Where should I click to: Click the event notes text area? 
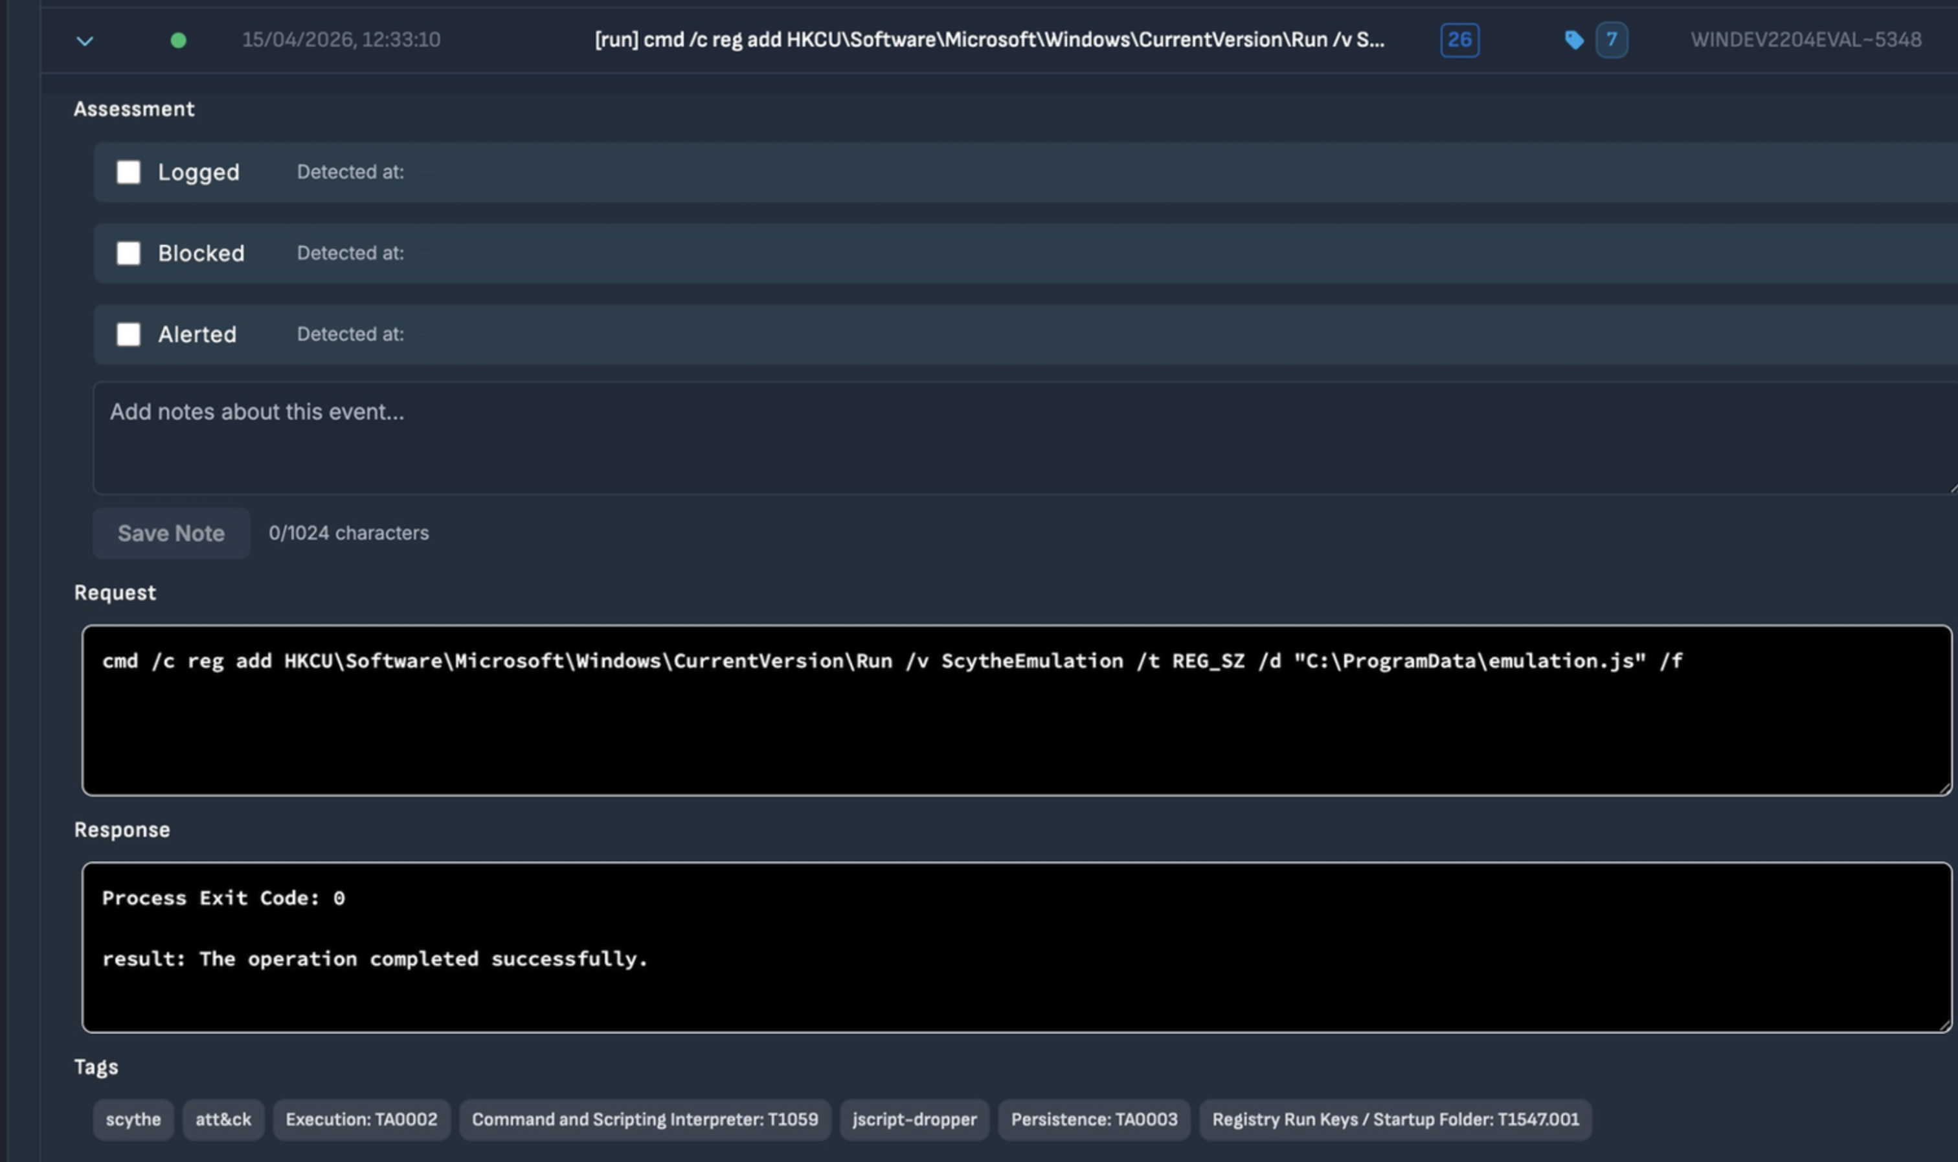click(1017, 437)
